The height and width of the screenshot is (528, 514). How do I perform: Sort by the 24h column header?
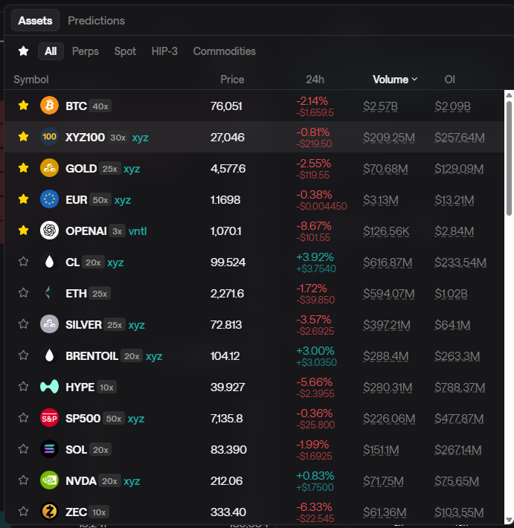click(315, 80)
